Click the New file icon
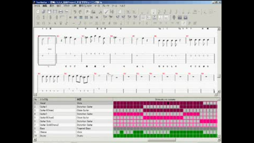Viewport: 254px width, 143px height. click(x=38, y=12)
